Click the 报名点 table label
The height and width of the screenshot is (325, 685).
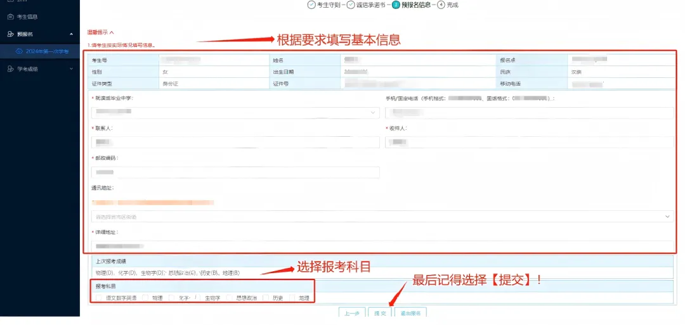tap(507, 60)
